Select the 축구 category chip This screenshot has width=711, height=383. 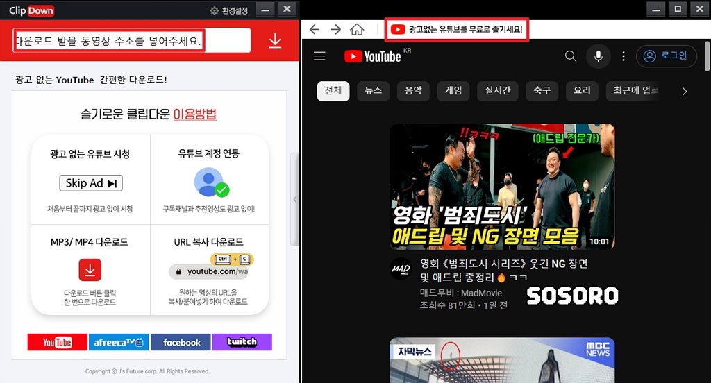[x=542, y=91]
